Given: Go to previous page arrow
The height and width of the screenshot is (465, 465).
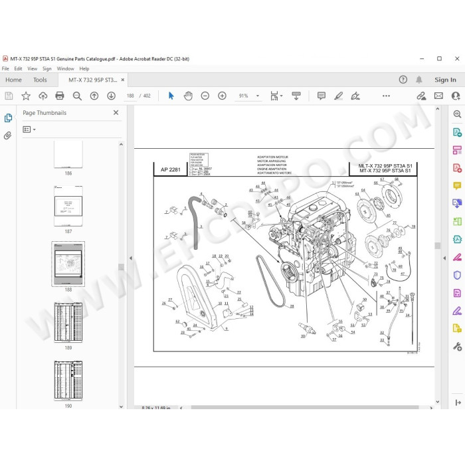Looking at the screenshot, I should [x=94, y=96].
